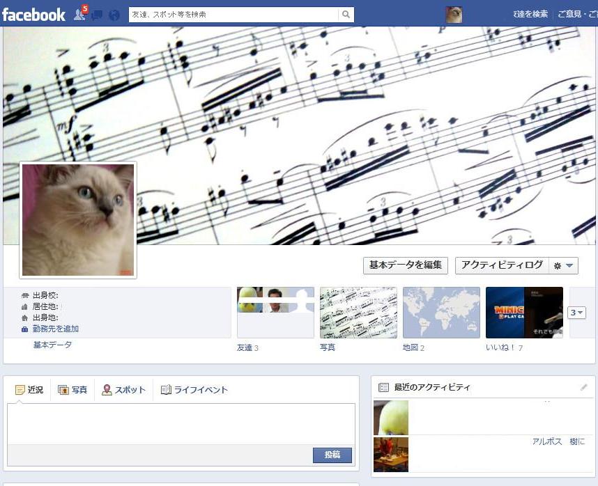Click the pencil icon in 最近のアクティビティ
The width and height of the screenshot is (598, 486).
click(584, 387)
